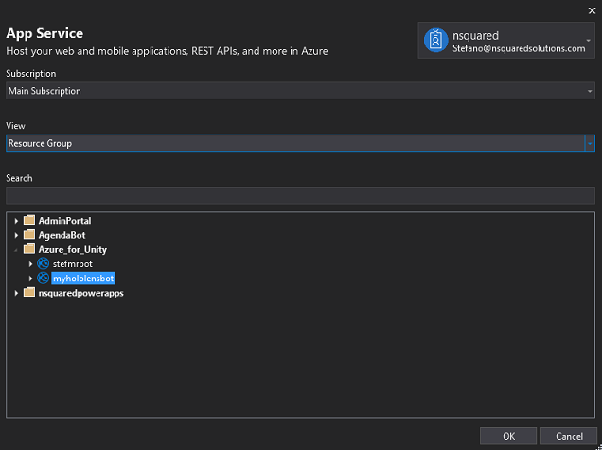Select the AdminPortal tree item
This screenshot has height=450, width=602.
(65, 221)
